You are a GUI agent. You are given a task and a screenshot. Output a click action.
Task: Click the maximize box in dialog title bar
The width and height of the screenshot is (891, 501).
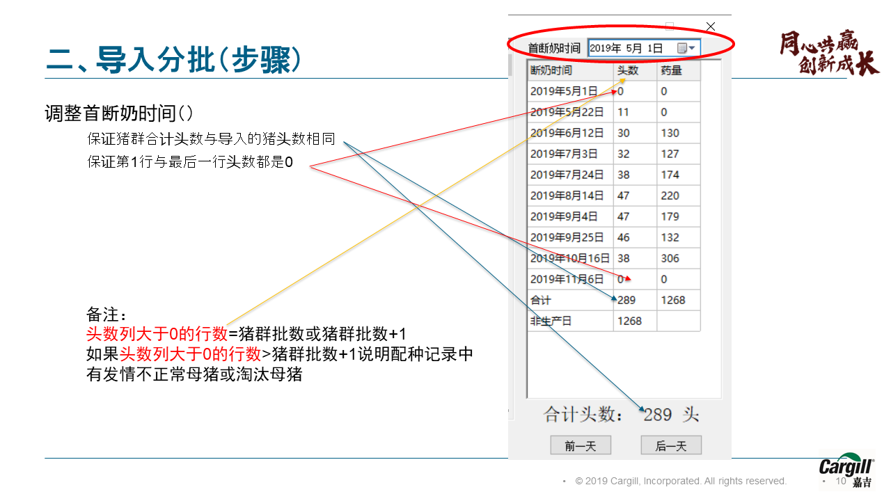coord(670,26)
